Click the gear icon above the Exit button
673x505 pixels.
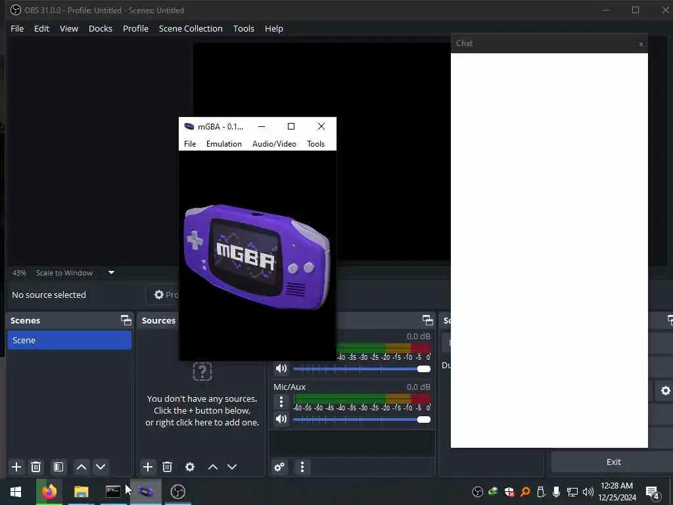(665, 391)
